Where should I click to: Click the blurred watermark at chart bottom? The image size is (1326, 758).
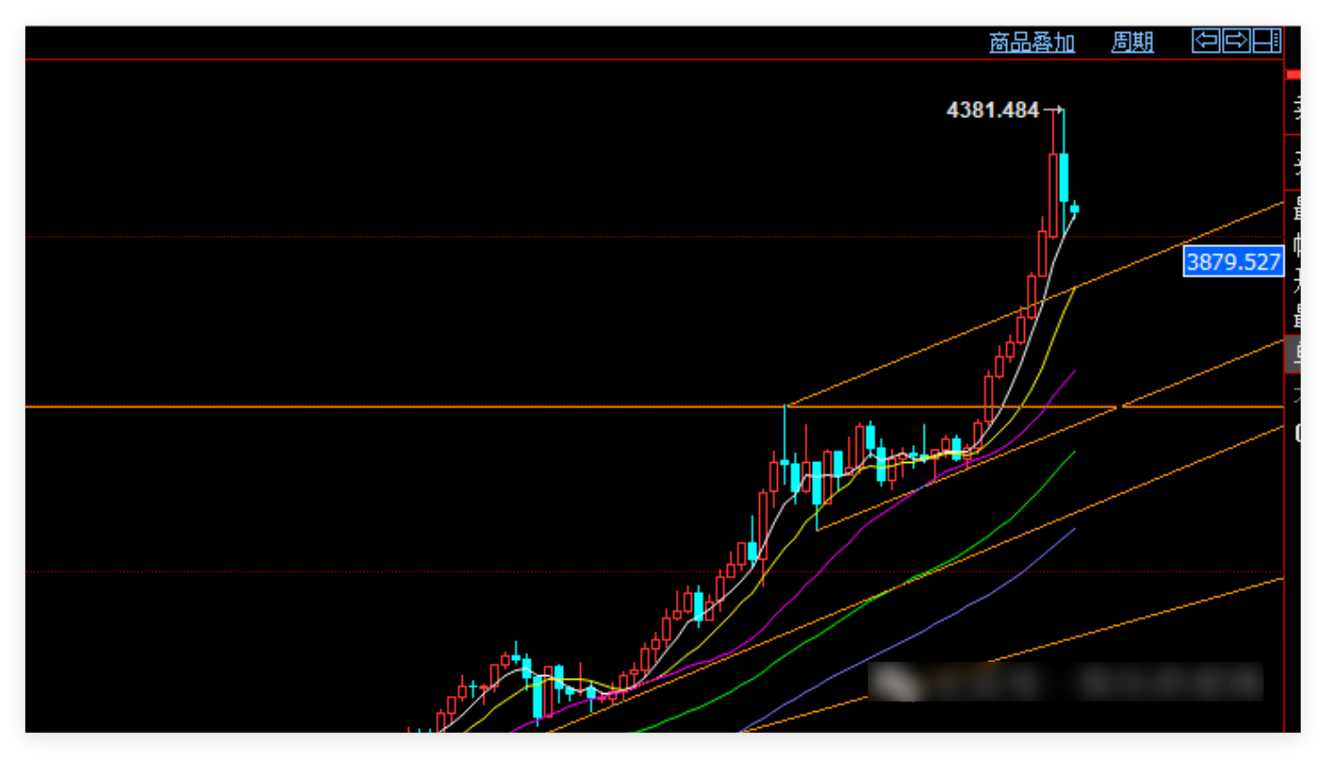coord(1065,681)
